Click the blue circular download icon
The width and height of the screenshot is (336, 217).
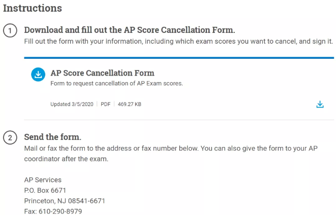pos(38,75)
